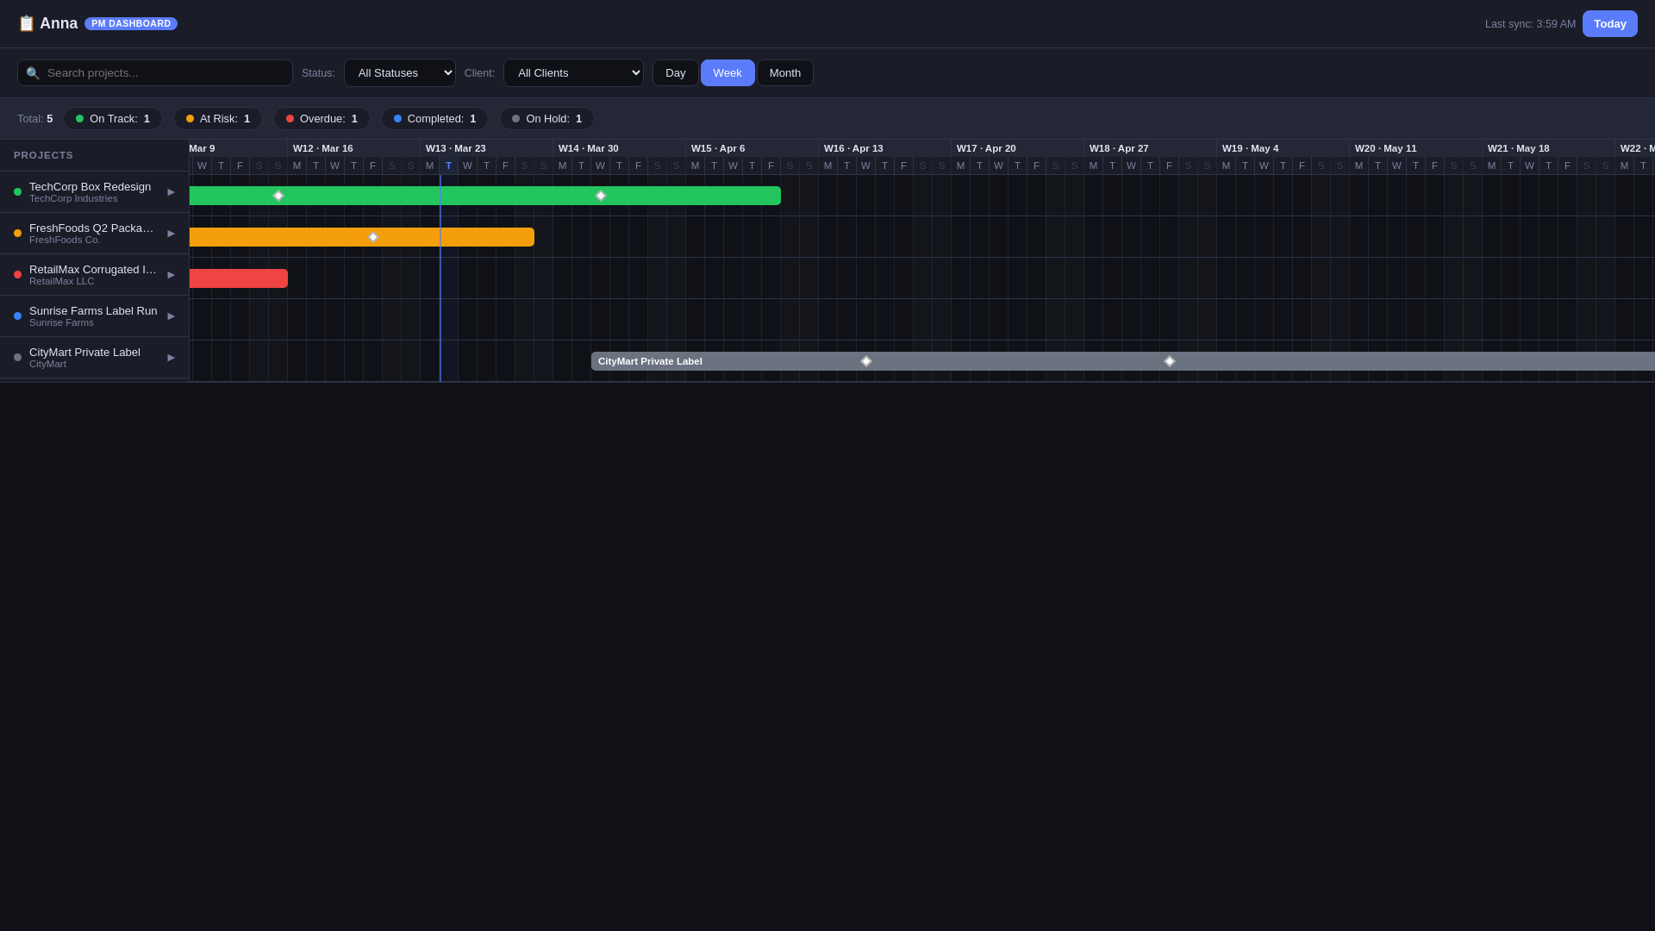Click the highlighted today T day header
The width and height of the screenshot is (1655, 931).
click(x=448, y=166)
